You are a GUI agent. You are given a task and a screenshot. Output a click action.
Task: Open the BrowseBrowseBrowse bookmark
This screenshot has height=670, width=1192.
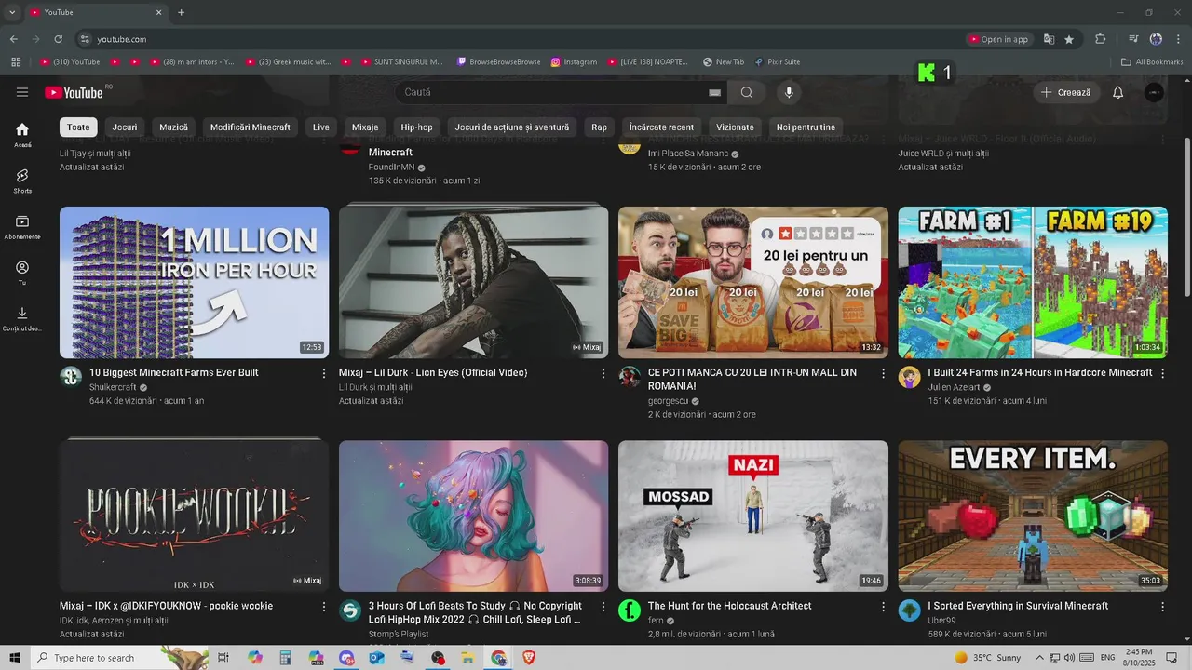tap(498, 62)
